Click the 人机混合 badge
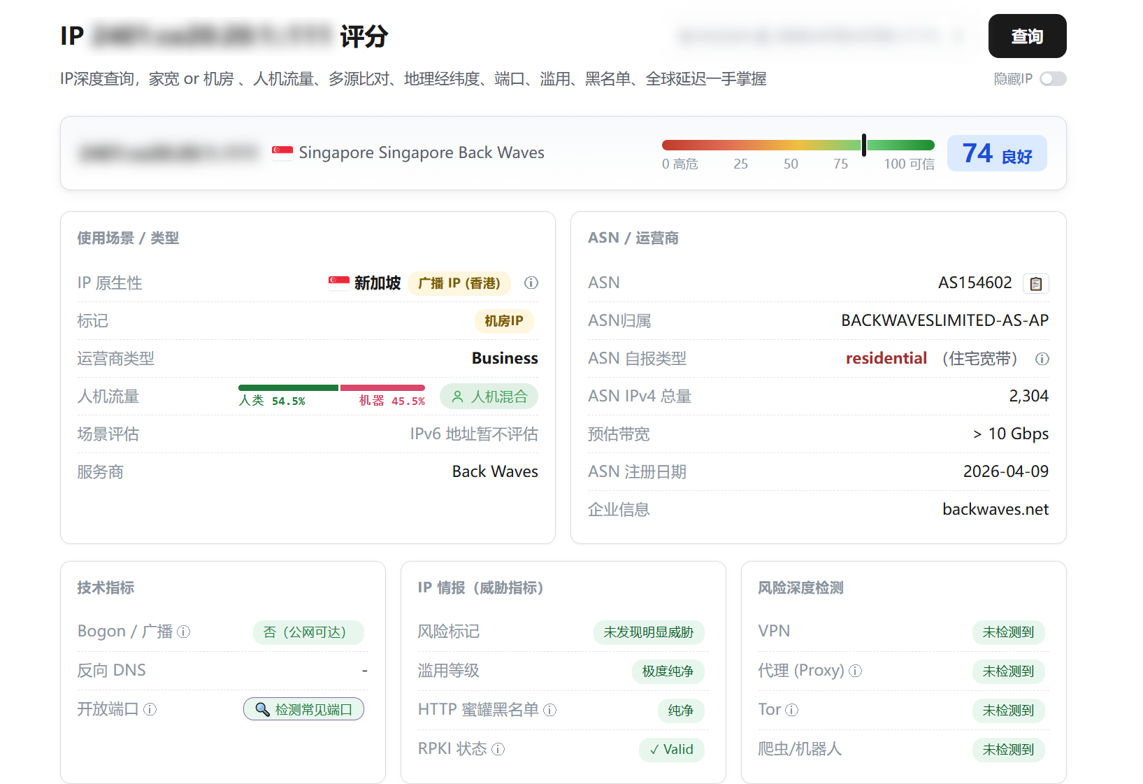This screenshot has width=1143, height=784. 489,397
